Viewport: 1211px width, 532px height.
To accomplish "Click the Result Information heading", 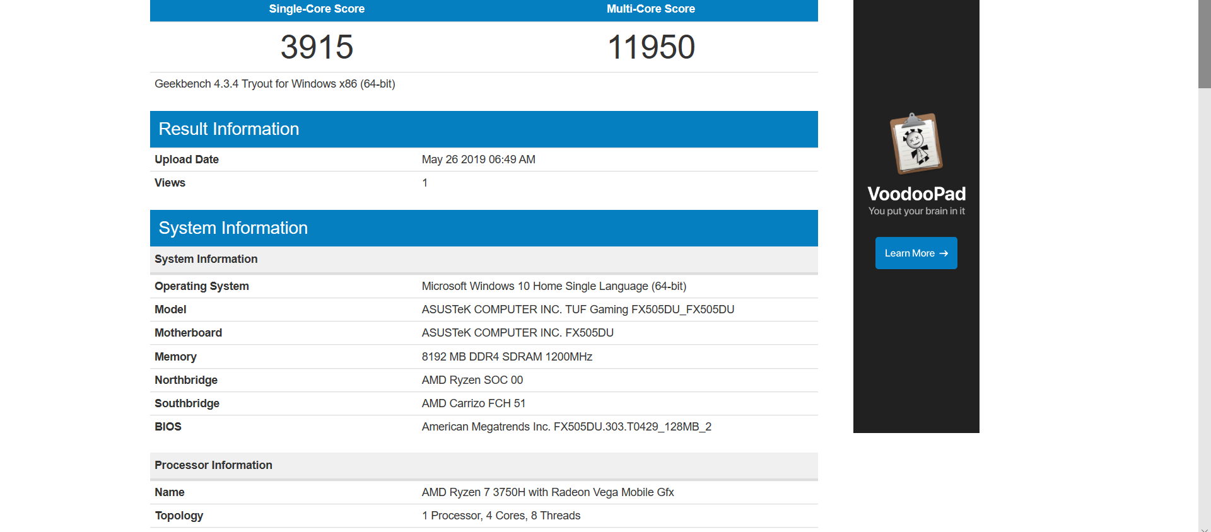I will (229, 129).
